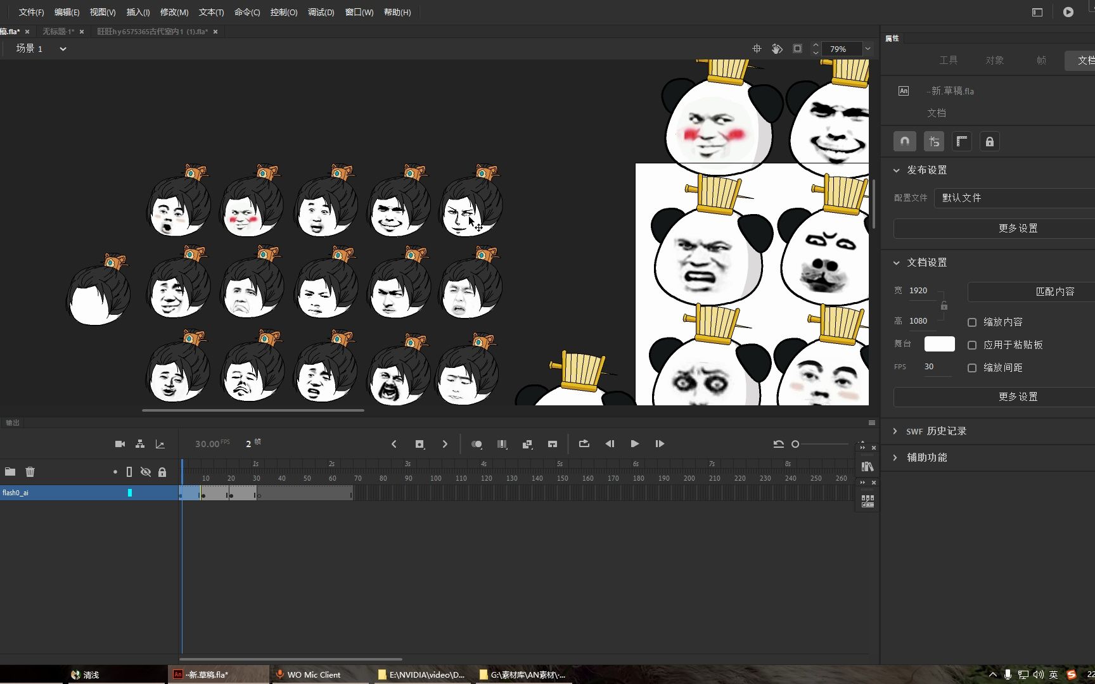Open the layer depth graph icon
The width and height of the screenshot is (1095, 684).
tap(160, 444)
